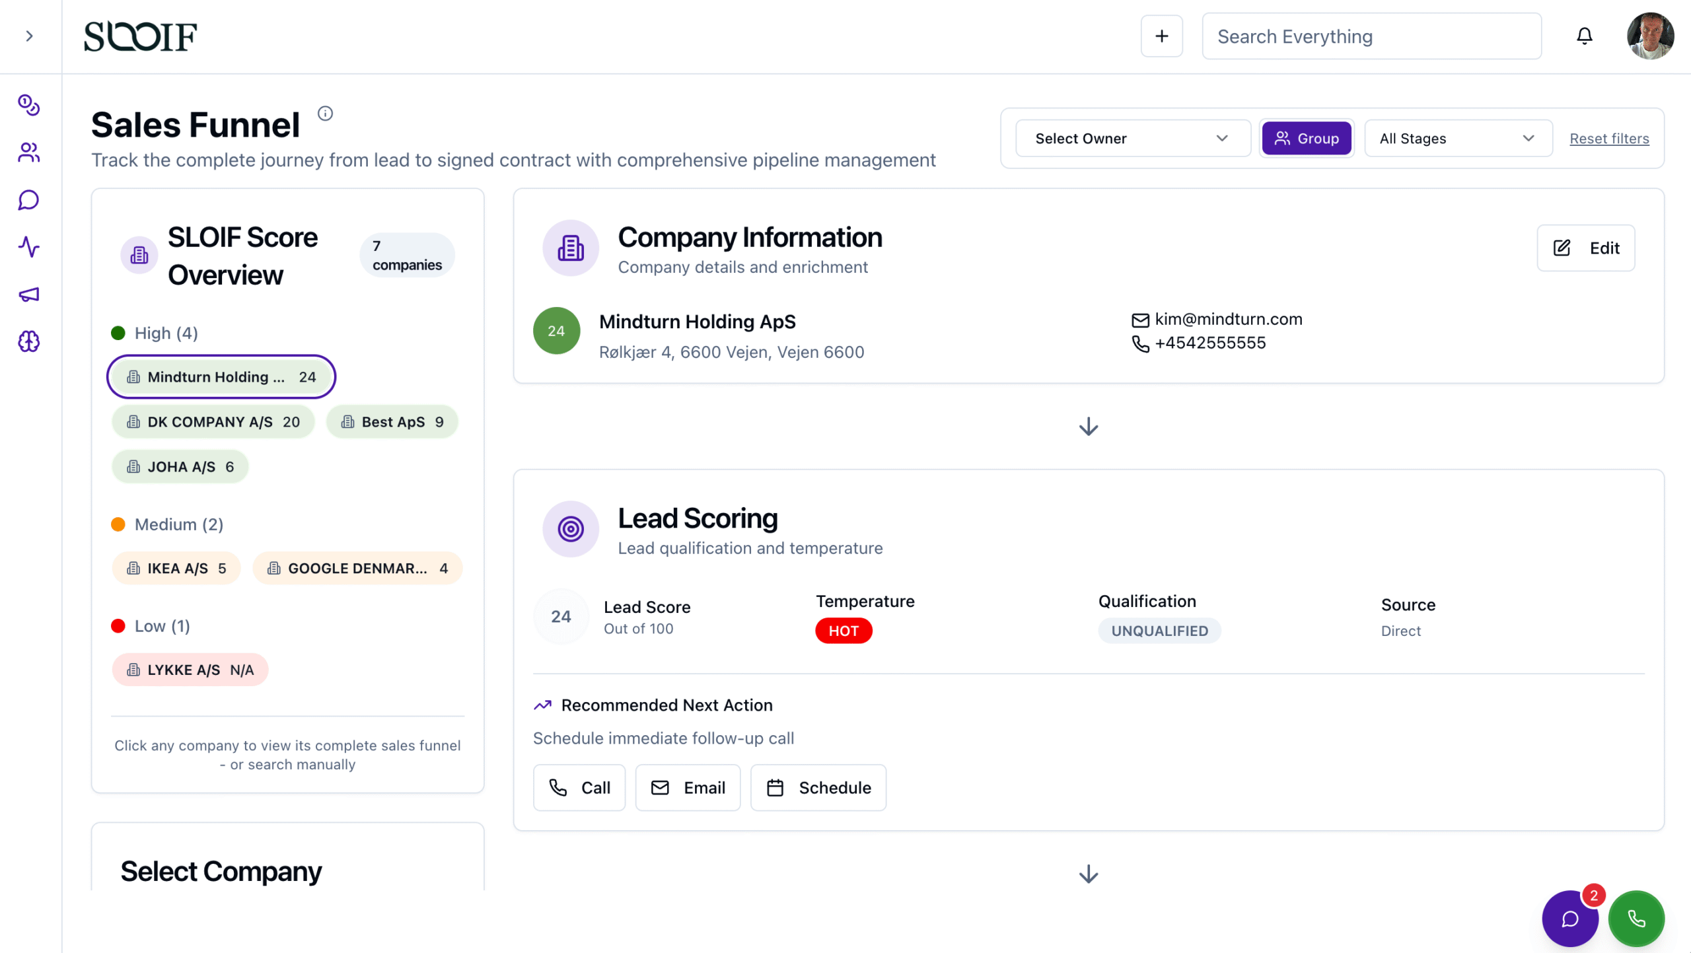Click the Reset filters link
The height and width of the screenshot is (953, 1691).
pyautogui.click(x=1609, y=139)
